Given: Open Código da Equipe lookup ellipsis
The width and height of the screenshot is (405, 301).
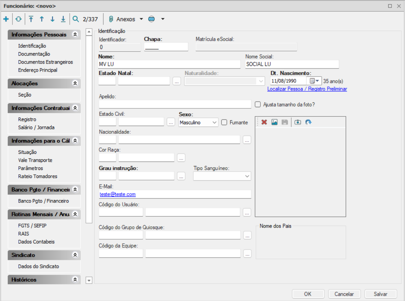Looking at the screenshot, I should [x=248, y=254].
